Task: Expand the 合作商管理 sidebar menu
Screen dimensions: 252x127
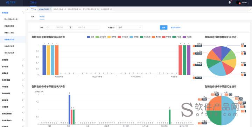Action: pyautogui.click(x=13, y=93)
